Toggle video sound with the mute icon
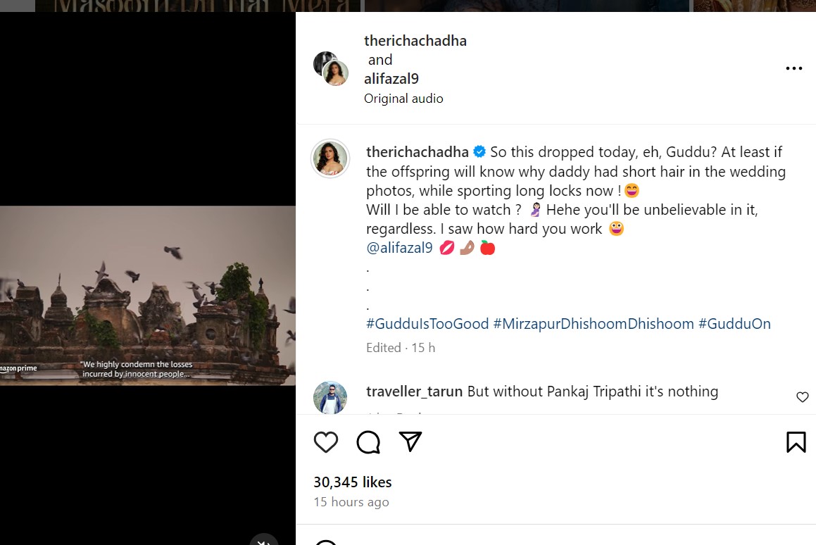The width and height of the screenshot is (816, 545). click(x=264, y=540)
